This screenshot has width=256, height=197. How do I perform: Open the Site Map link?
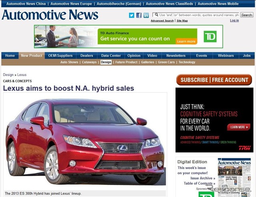click(182, 20)
